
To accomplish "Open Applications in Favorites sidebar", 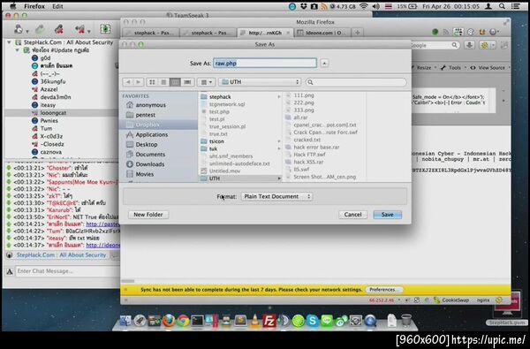I will click(151, 134).
